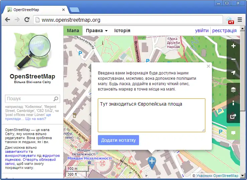Click the zoom in plus icon on map
Screen dimensions: 247x180
coord(233,46)
